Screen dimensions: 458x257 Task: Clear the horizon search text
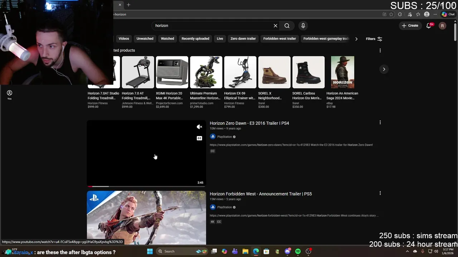(276, 26)
